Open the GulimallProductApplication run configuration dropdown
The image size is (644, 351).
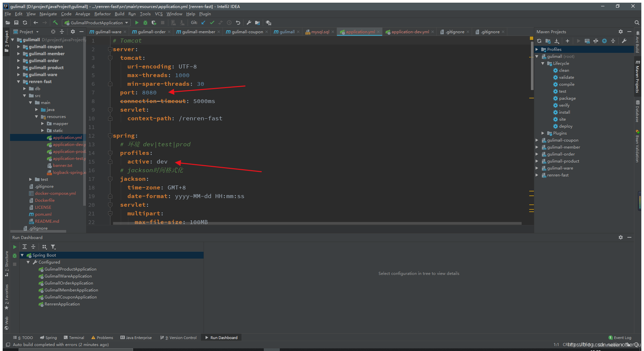click(x=96, y=23)
